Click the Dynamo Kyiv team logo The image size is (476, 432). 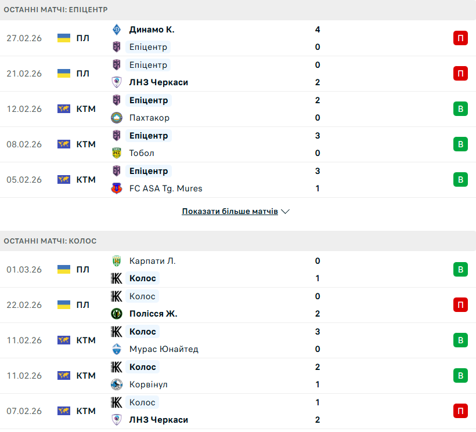117,30
